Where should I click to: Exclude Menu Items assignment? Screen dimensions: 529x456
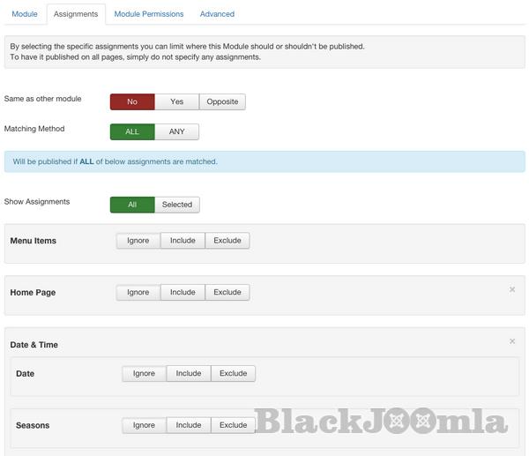click(x=227, y=240)
